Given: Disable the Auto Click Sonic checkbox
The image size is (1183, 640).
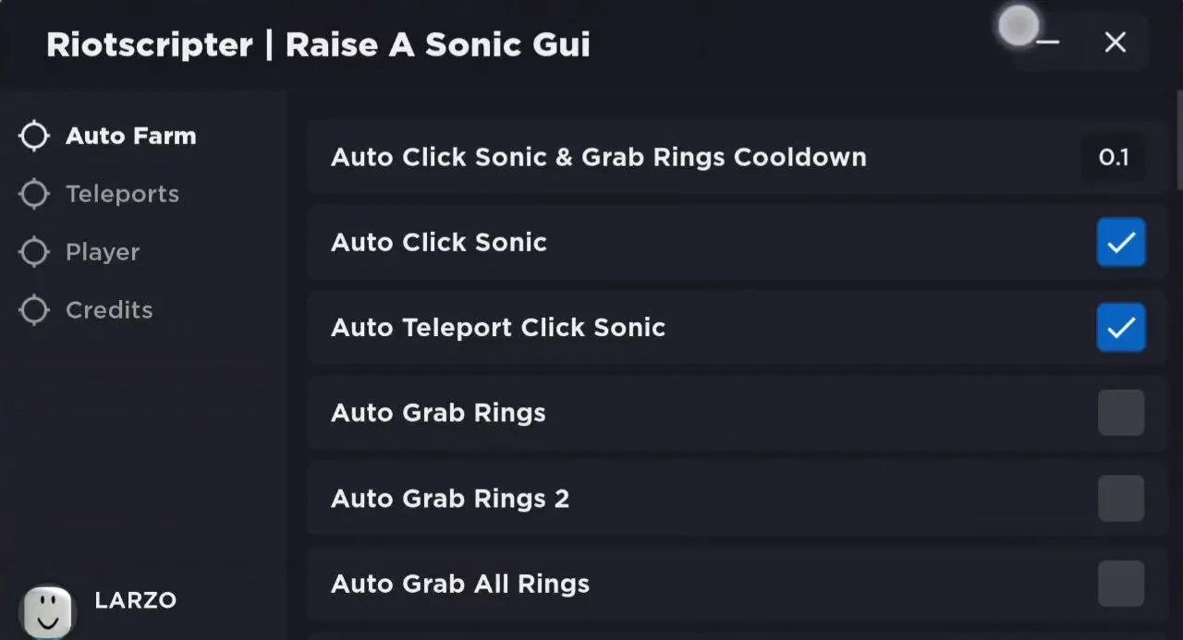Looking at the screenshot, I should (1121, 242).
